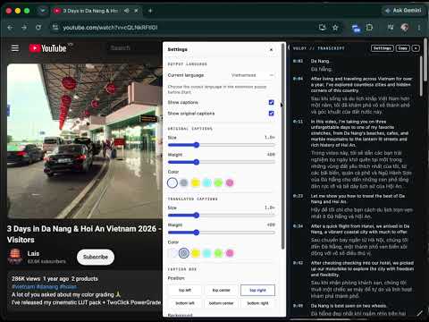Click the YouTube search field
This screenshot has height=322, width=429.
point(134,48)
